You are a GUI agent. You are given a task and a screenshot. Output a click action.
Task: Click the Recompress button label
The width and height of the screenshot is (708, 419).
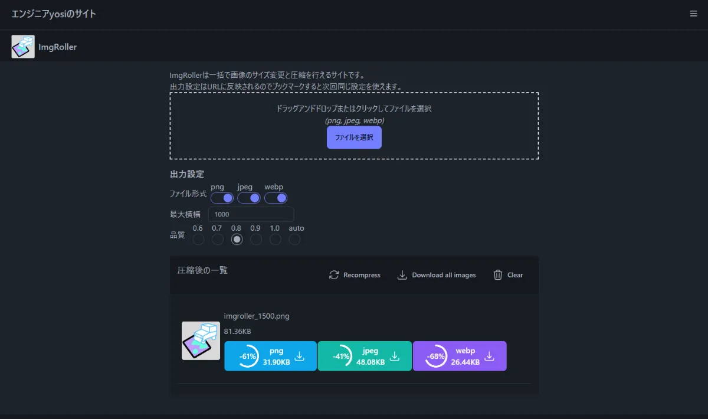coord(362,275)
